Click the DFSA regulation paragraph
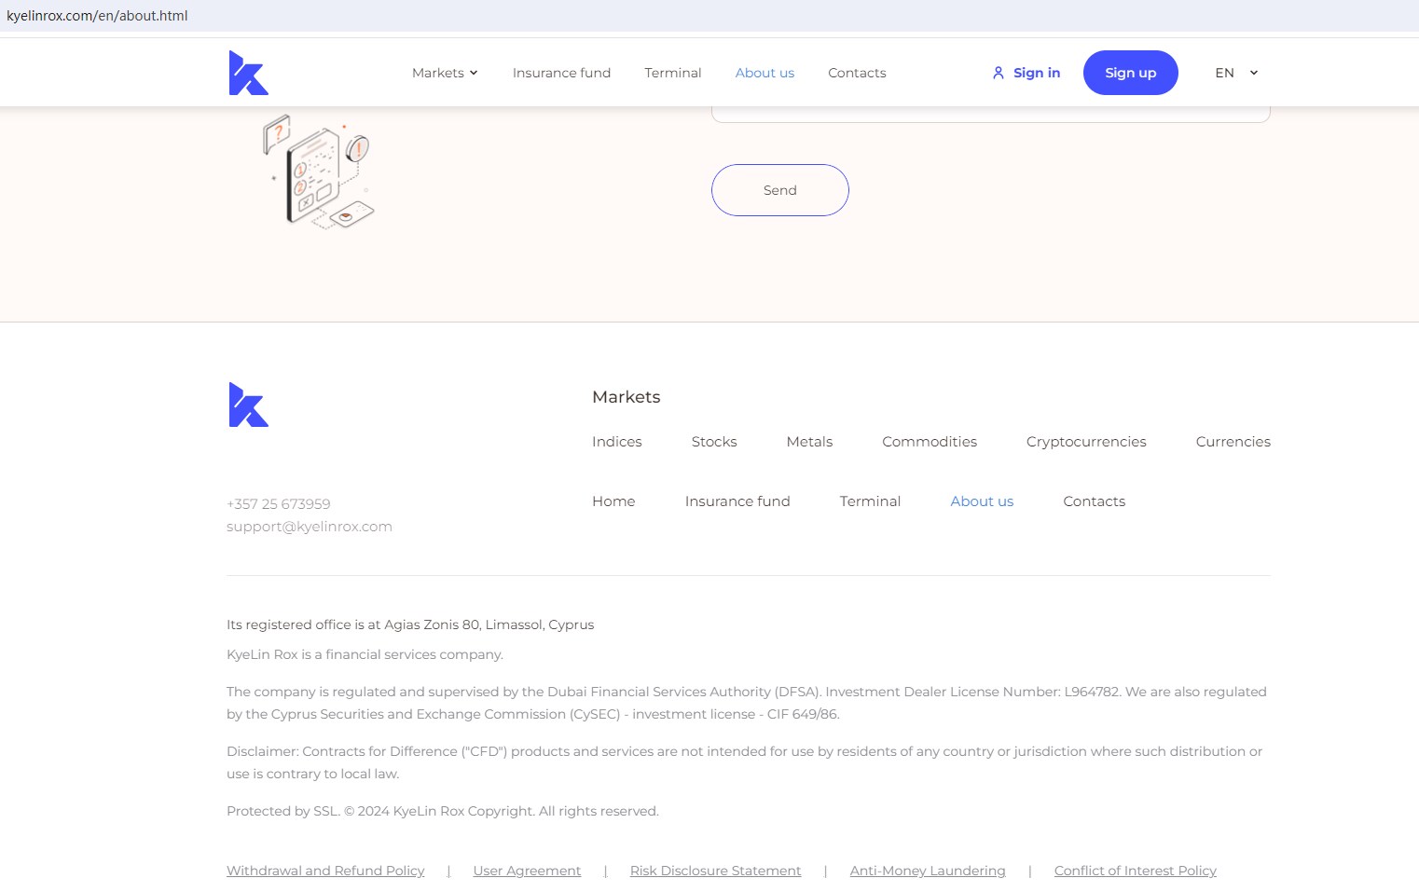Viewport: 1419px width, 892px height. pyautogui.click(x=747, y=703)
